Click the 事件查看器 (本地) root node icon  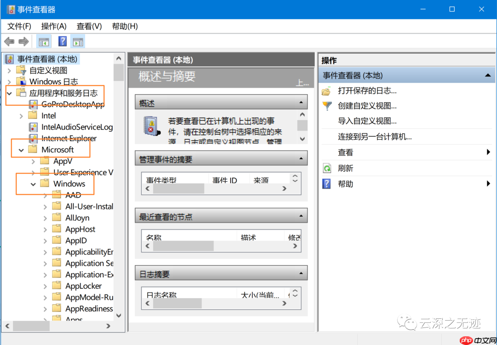(x=10, y=59)
